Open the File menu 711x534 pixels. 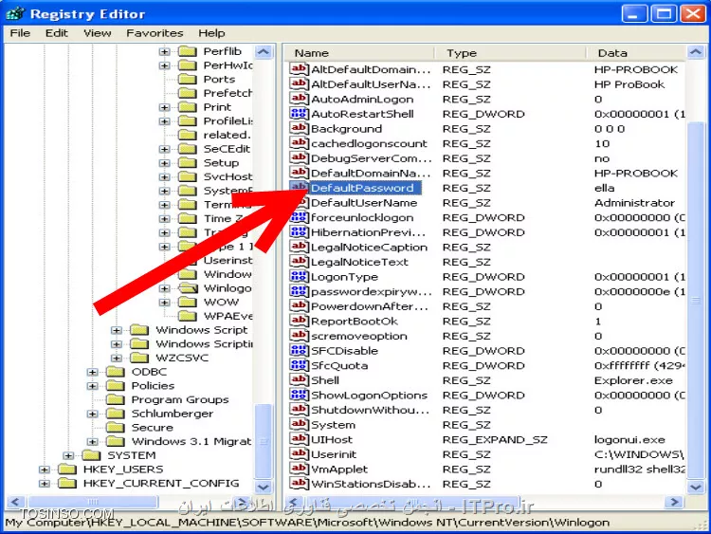[20, 33]
